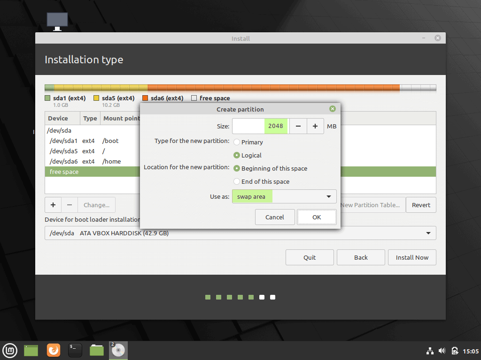Click the power manager icon near the clock
The height and width of the screenshot is (360, 481).
click(455, 351)
